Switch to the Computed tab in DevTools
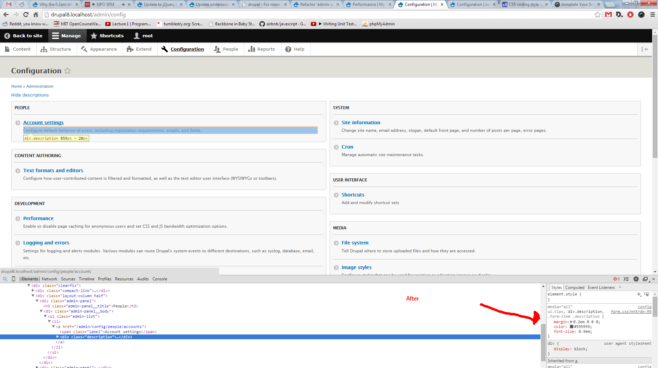The width and height of the screenshot is (658, 368). pyautogui.click(x=574, y=287)
